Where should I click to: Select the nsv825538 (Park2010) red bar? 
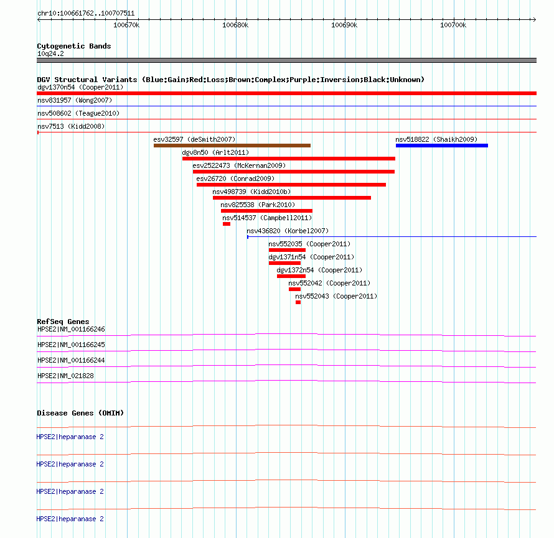click(266, 211)
